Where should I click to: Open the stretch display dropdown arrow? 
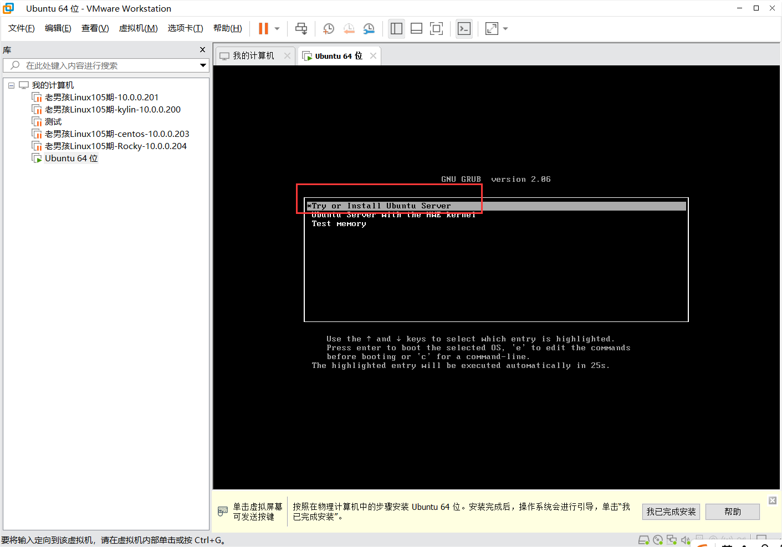coord(505,29)
